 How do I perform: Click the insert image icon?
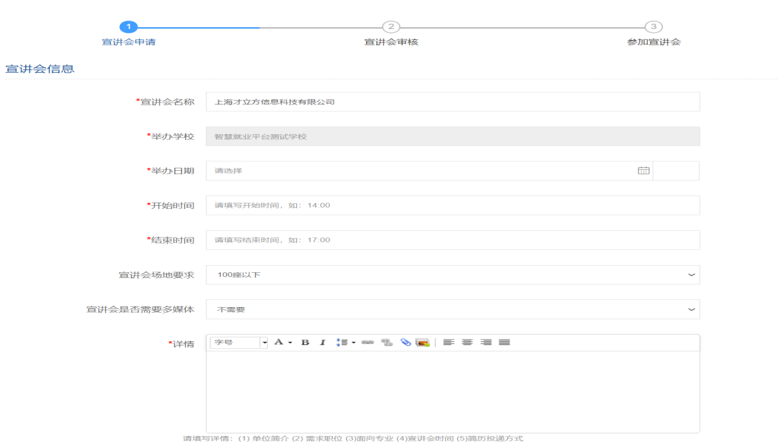tap(423, 343)
